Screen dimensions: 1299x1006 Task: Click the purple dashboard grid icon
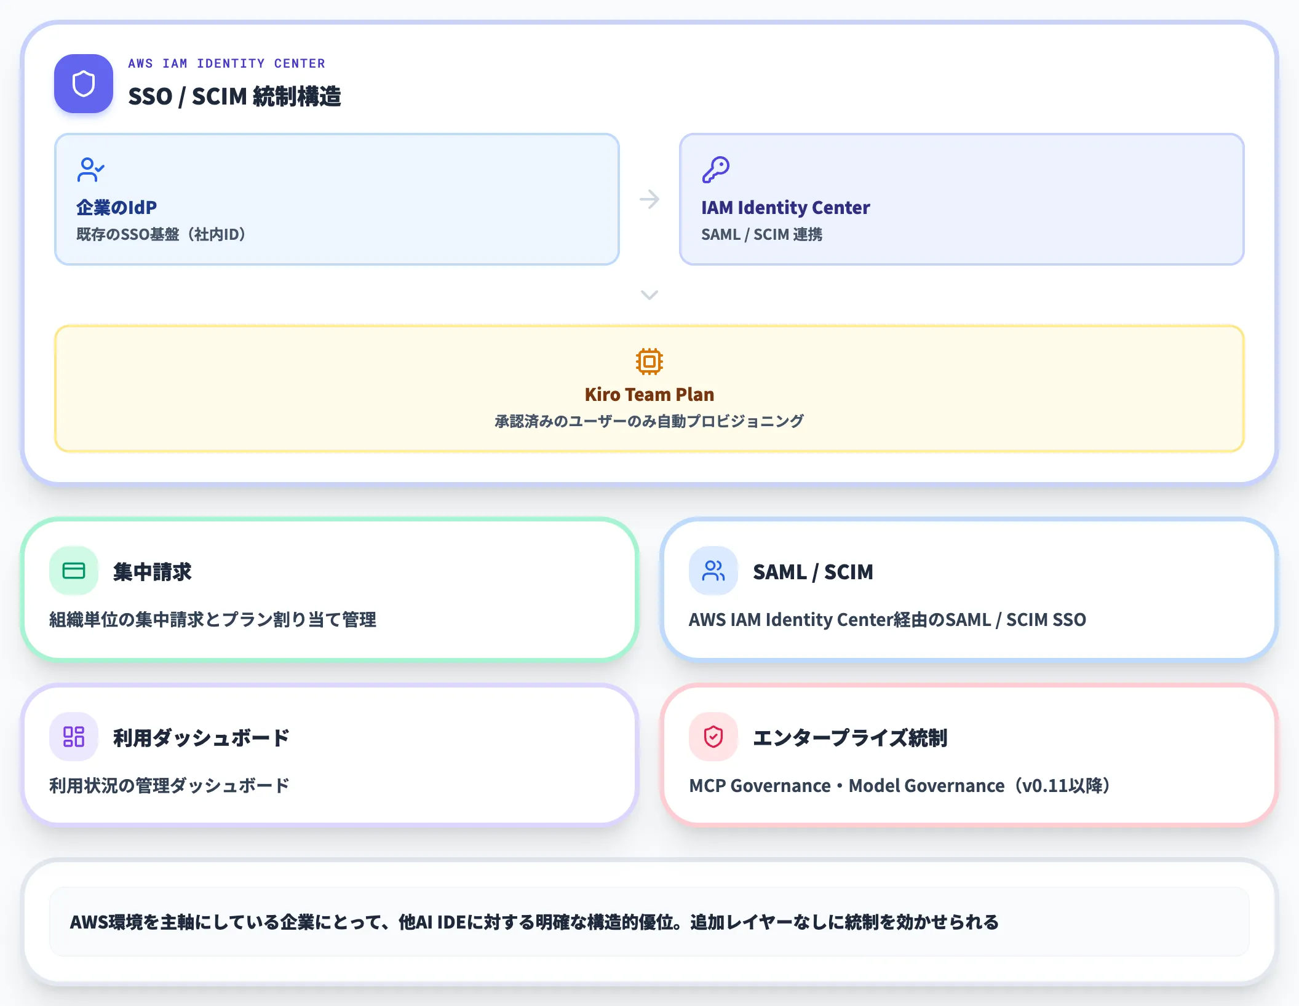(74, 737)
